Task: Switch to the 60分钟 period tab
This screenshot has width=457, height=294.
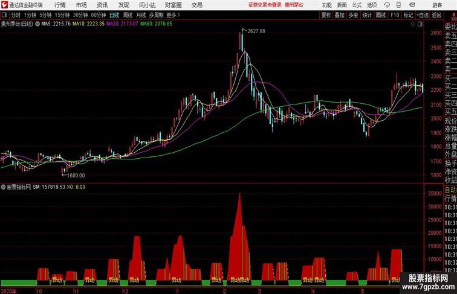Action: point(99,15)
